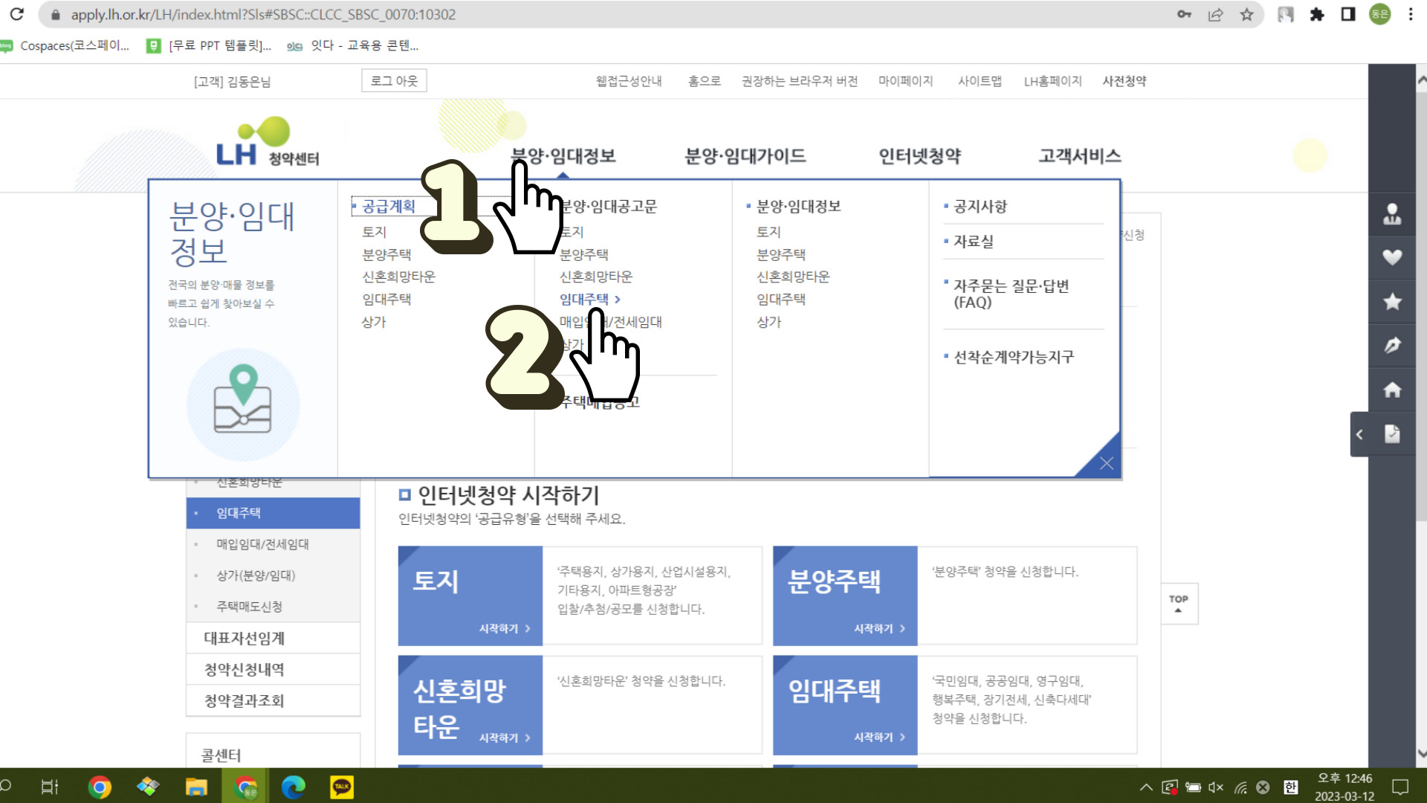Open the browser extensions puzzle icon
Screen dimensions: 1427x803
click(x=1316, y=14)
